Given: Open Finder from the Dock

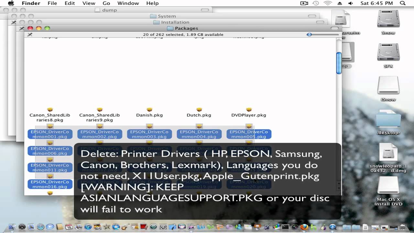Looking at the screenshot, I should click(13, 227).
